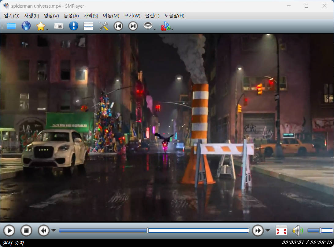
Task: Maximize the SMPlayer window
Action: [x=306, y=6]
